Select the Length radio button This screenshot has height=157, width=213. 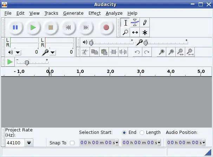coord(142,132)
